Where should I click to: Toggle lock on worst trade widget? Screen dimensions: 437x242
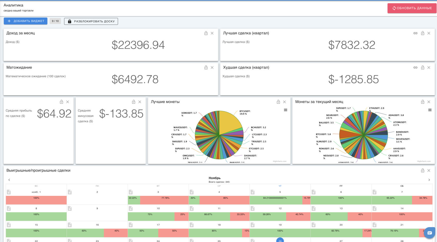[423, 68]
